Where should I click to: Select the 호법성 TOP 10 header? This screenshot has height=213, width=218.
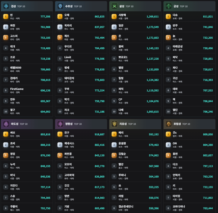pyautogui.click(x=189, y=124)
